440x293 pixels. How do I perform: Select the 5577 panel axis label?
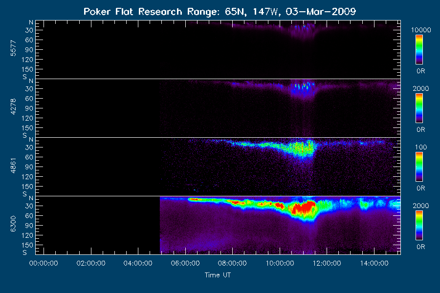click(13, 48)
